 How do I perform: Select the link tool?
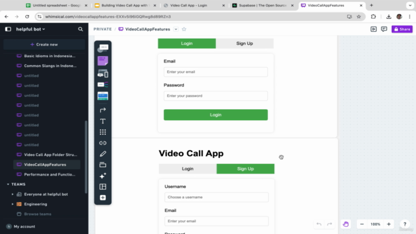point(103,143)
